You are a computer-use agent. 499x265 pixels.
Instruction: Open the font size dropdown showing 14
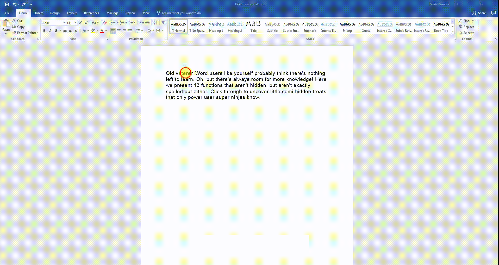pyautogui.click(x=76, y=23)
